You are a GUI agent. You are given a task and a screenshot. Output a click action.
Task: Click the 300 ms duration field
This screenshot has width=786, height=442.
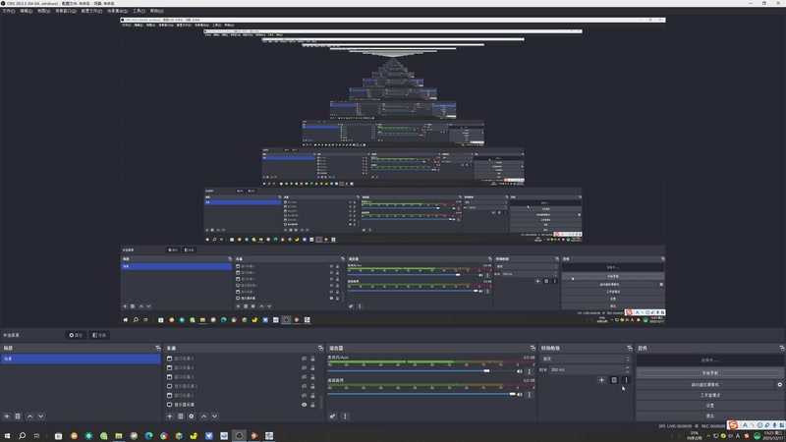point(587,369)
